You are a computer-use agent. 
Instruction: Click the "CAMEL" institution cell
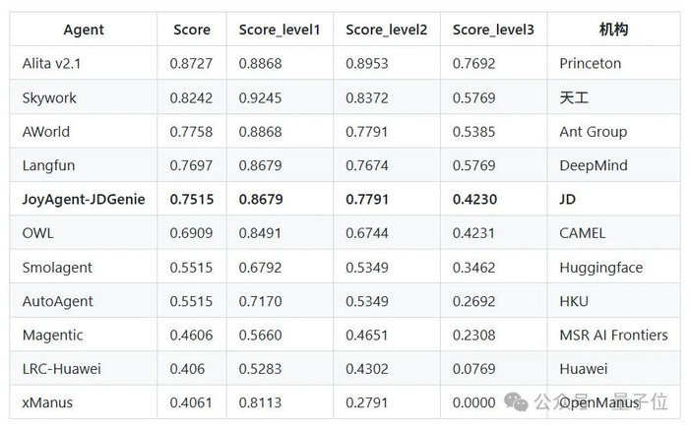tap(582, 233)
